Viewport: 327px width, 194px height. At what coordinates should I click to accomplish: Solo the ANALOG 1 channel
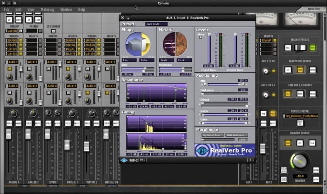click(x=9, y=123)
